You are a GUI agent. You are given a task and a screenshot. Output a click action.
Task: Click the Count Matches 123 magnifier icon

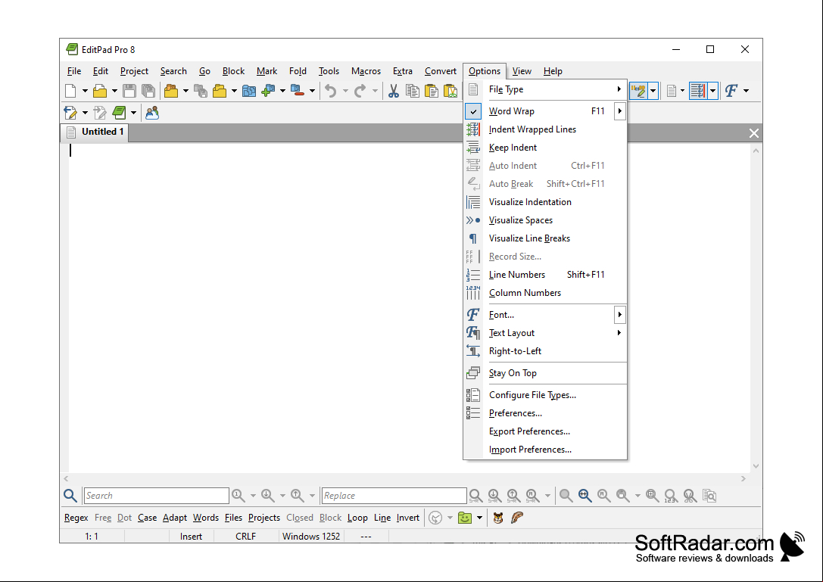pos(671,496)
